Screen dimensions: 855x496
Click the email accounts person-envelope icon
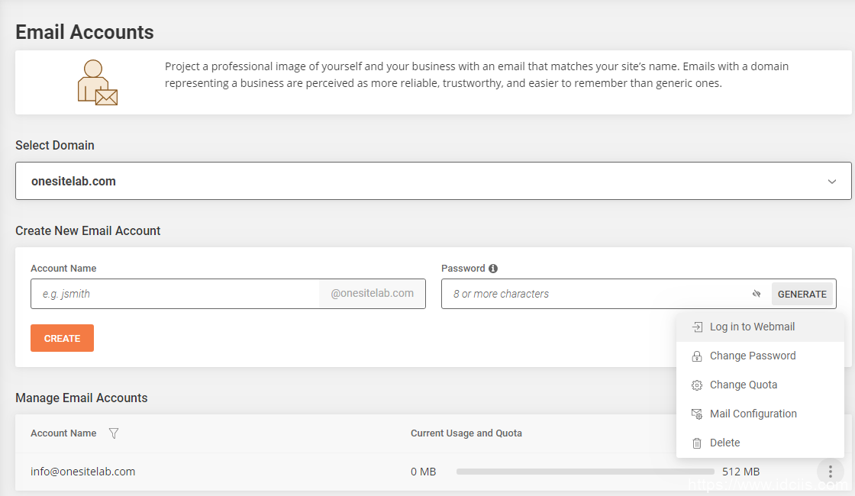(x=97, y=82)
